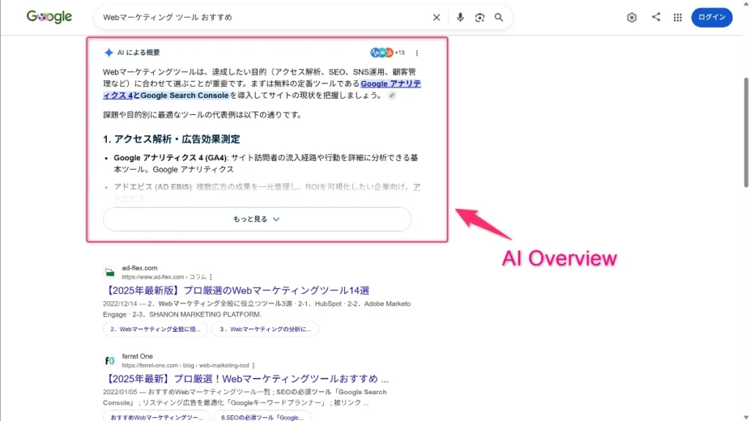Click the Google logo

click(49, 17)
